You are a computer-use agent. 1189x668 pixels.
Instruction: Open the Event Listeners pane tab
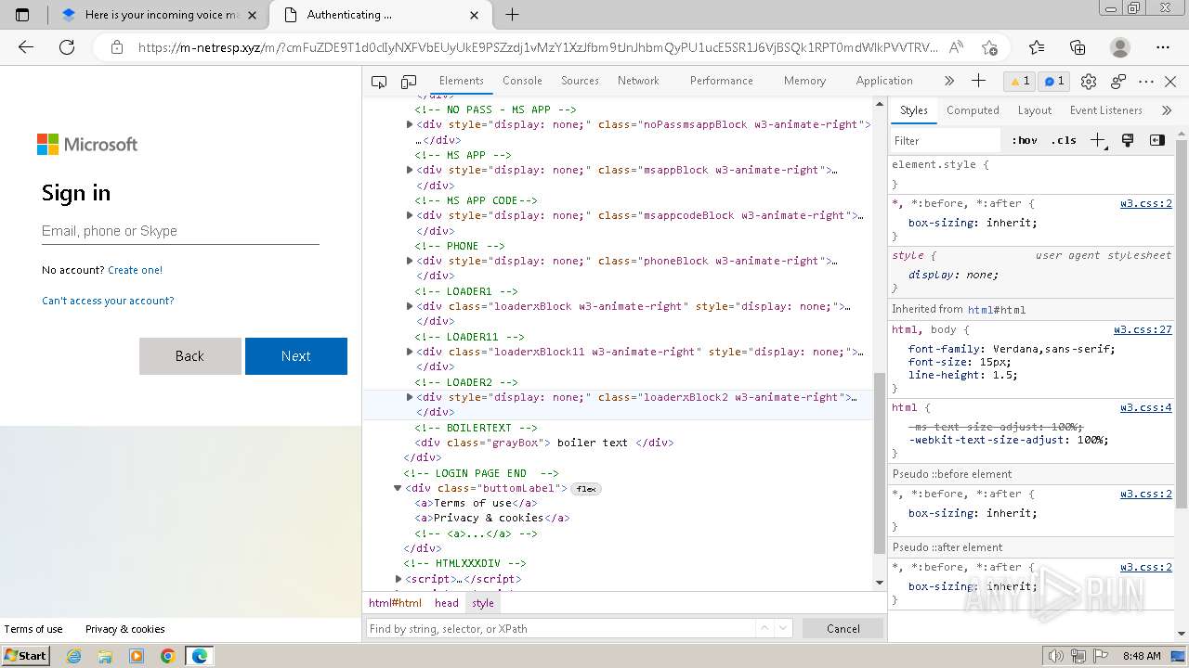(1105, 110)
